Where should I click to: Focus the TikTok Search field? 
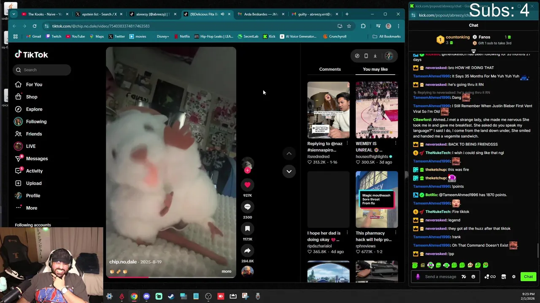(x=42, y=70)
